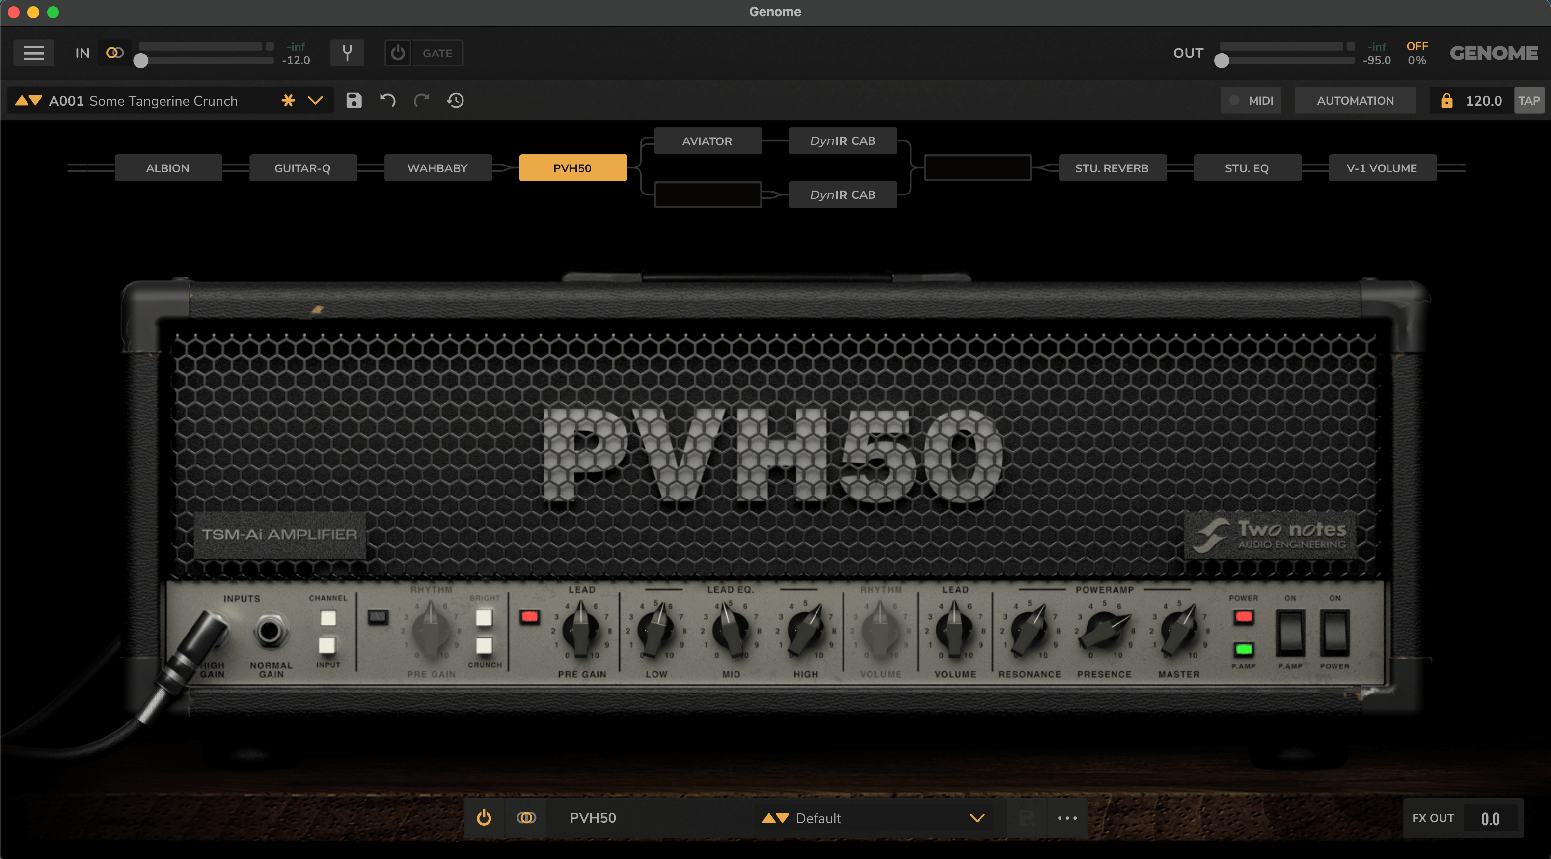Select the AVIATOR block
Image resolution: width=1551 pixels, height=859 pixels.
pyautogui.click(x=707, y=141)
